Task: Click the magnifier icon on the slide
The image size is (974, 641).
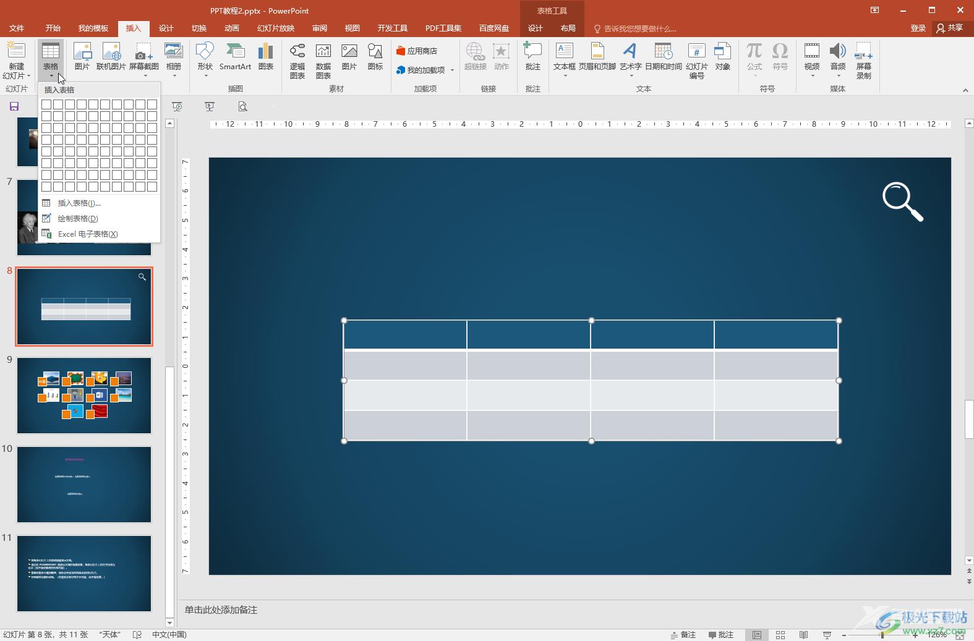Action: coord(903,202)
